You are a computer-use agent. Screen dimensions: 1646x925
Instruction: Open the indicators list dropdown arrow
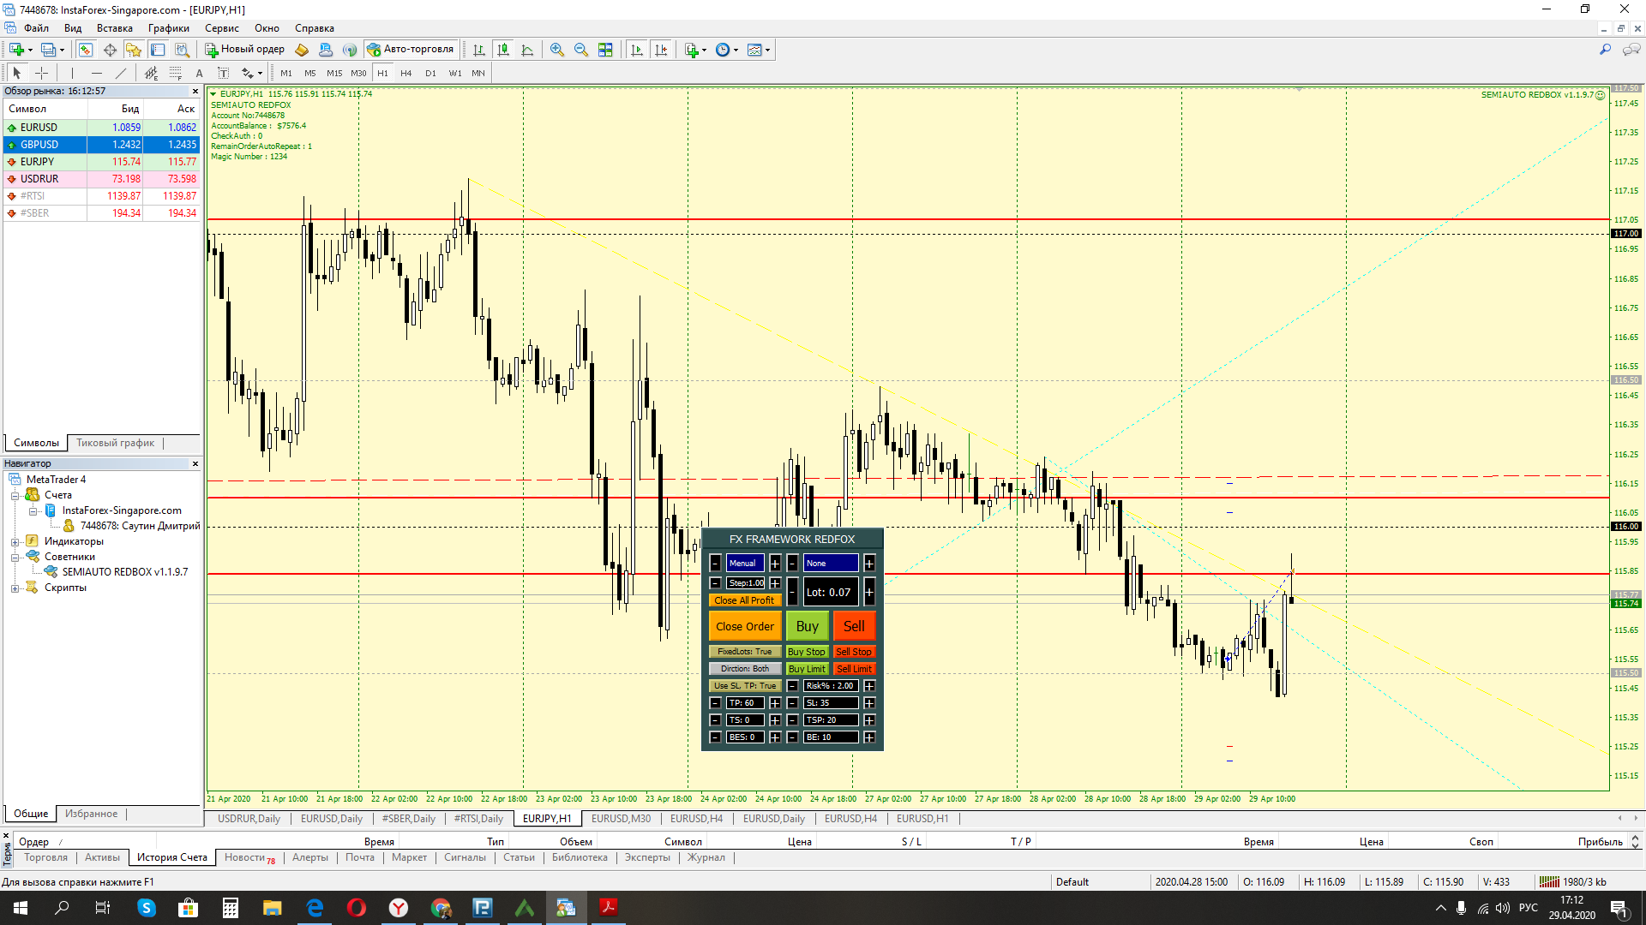click(x=705, y=50)
